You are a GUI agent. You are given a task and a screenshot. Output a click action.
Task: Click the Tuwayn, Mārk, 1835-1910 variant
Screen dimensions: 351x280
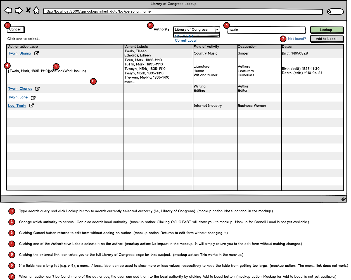tap(145, 69)
